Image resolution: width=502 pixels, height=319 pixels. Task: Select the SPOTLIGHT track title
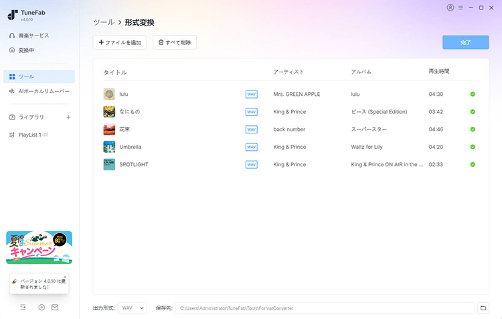point(134,164)
